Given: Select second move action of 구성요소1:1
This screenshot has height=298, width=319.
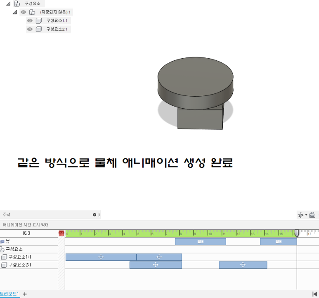Looking at the screenshot, I should [x=159, y=257].
